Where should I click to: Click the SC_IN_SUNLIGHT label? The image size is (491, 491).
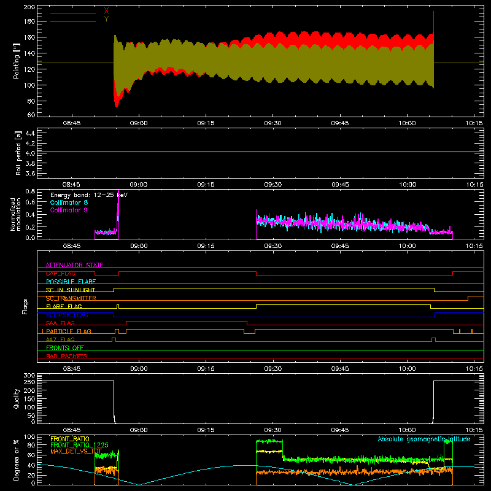coord(71,290)
